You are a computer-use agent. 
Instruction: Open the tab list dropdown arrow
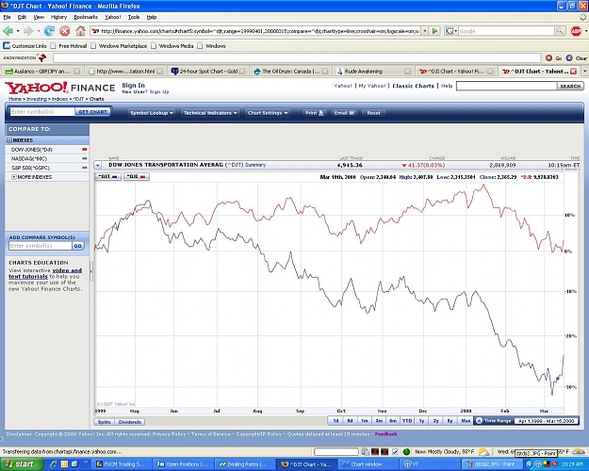point(584,71)
